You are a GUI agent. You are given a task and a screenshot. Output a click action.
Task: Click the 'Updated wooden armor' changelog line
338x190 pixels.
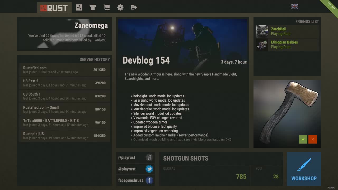[x=149, y=122]
